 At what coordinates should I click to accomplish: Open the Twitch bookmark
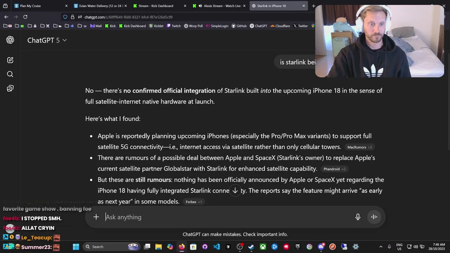click(x=174, y=26)
